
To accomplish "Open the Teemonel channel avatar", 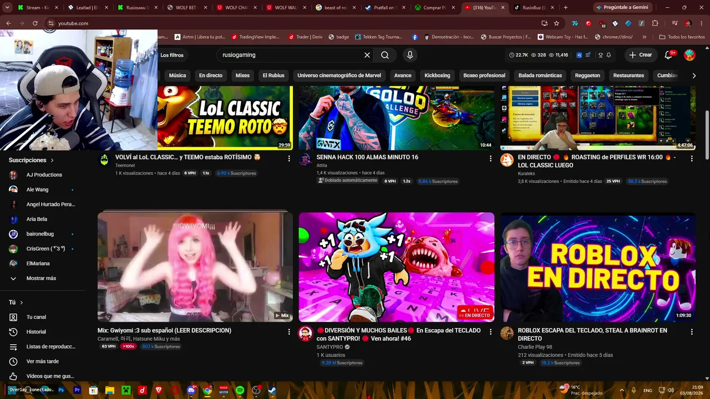I will click(104, 160).
